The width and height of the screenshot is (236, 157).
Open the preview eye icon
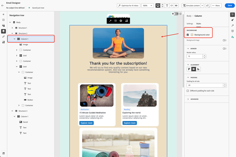[176, 6]
